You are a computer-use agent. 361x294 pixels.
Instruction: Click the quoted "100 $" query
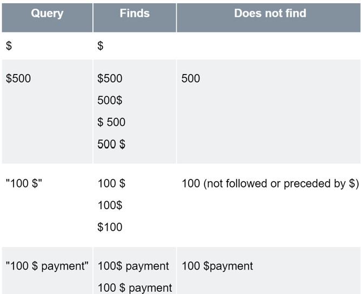click(24, 184)
